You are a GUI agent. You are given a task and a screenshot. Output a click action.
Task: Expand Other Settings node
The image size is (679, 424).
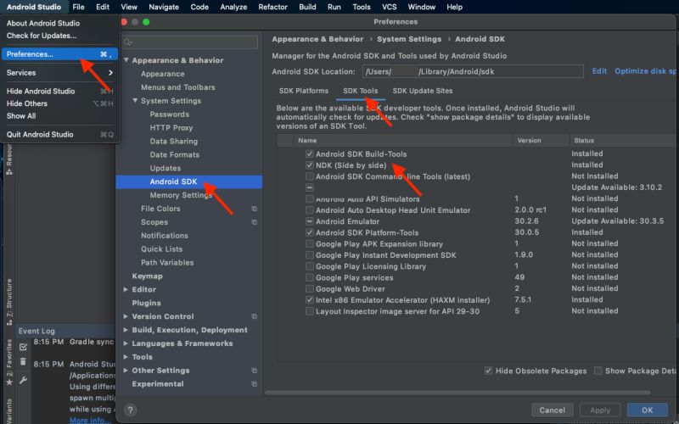(126, 371)
